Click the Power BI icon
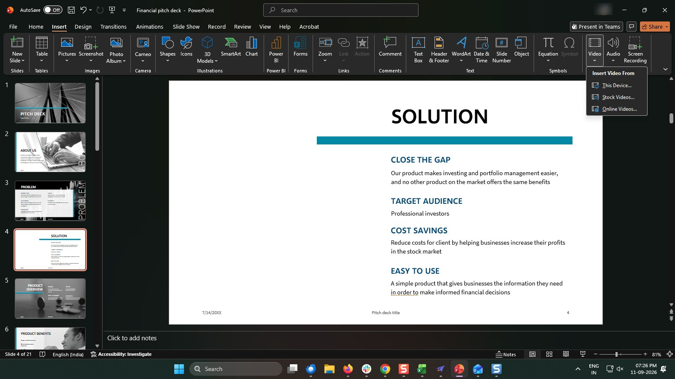 [276, 49]
